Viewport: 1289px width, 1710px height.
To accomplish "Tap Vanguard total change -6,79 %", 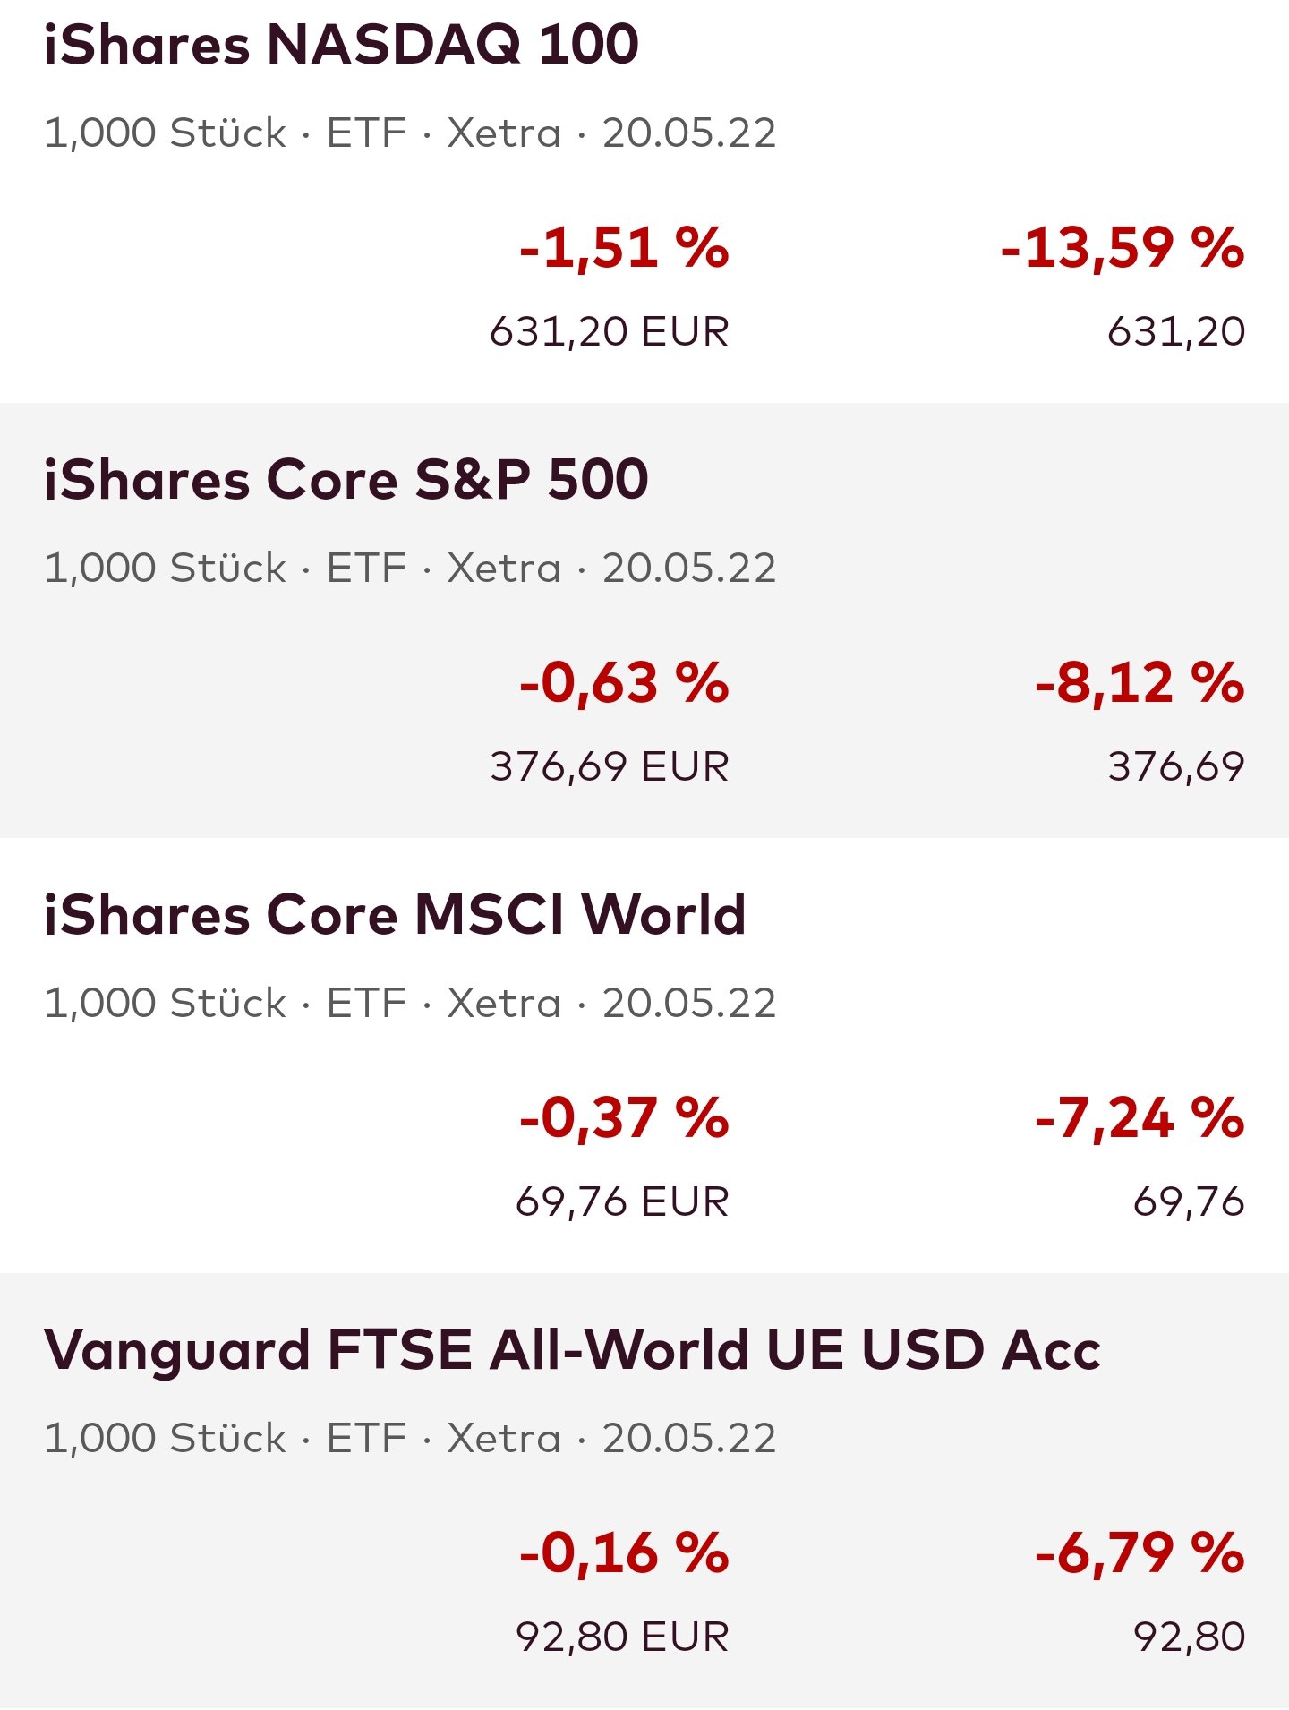I will point(1140,1553).
